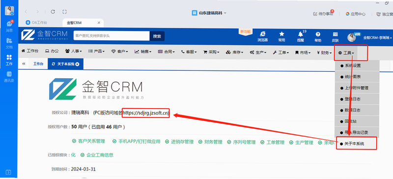The width and height of the screenshot is (393, 179).
Task: Click the 进销存管理 module label
Action: 182,142
